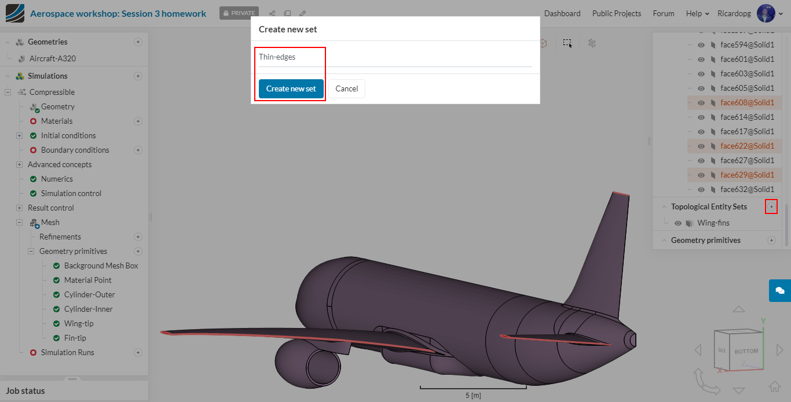Click the user avatar picture
Image resolution: width=791 pixels, height=402 pixels.
(766, 13)
